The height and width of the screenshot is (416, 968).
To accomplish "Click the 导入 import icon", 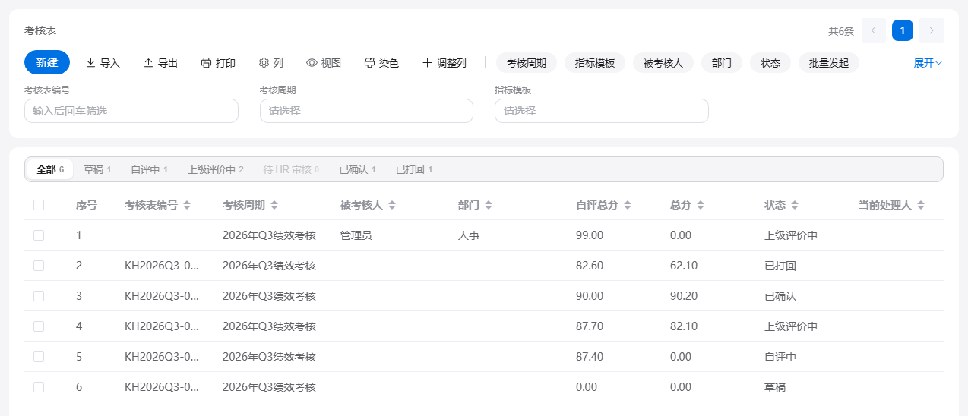I will tap(90, 63).
